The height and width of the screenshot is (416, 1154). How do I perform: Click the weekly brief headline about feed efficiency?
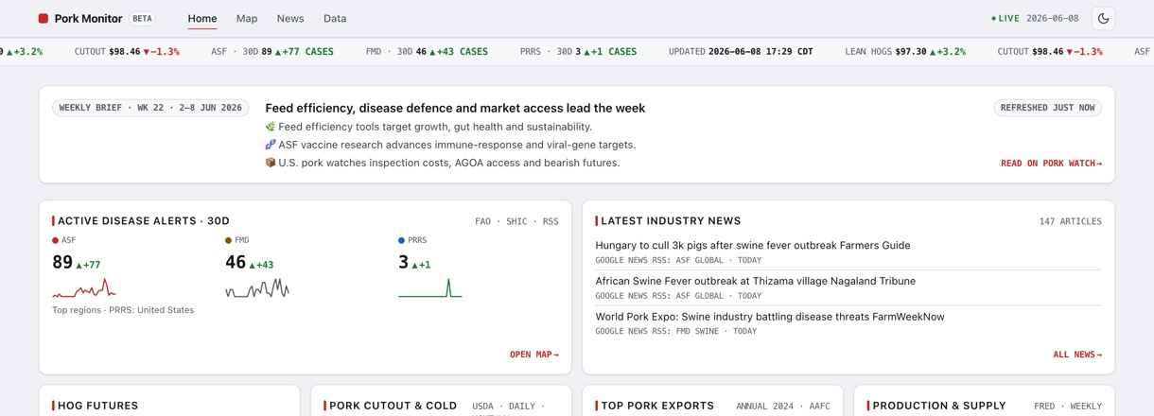(x=455, y=108)
